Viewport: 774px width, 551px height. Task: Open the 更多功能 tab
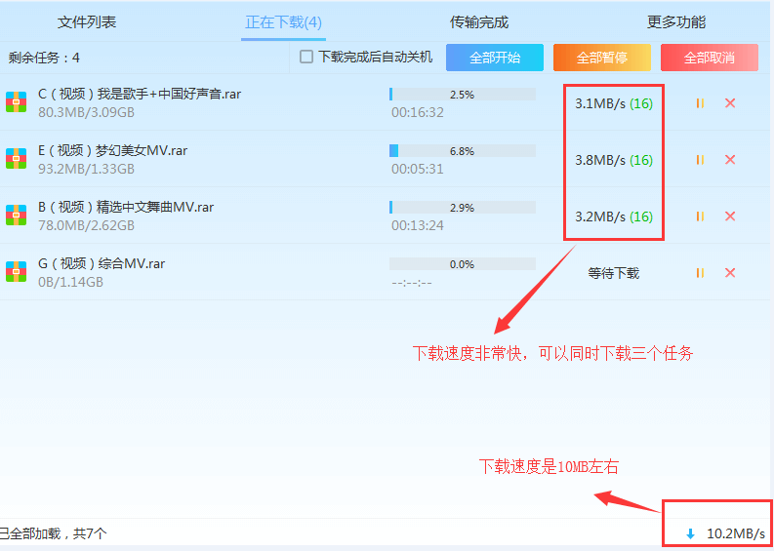pyautogui.click(x=676, y=22)
